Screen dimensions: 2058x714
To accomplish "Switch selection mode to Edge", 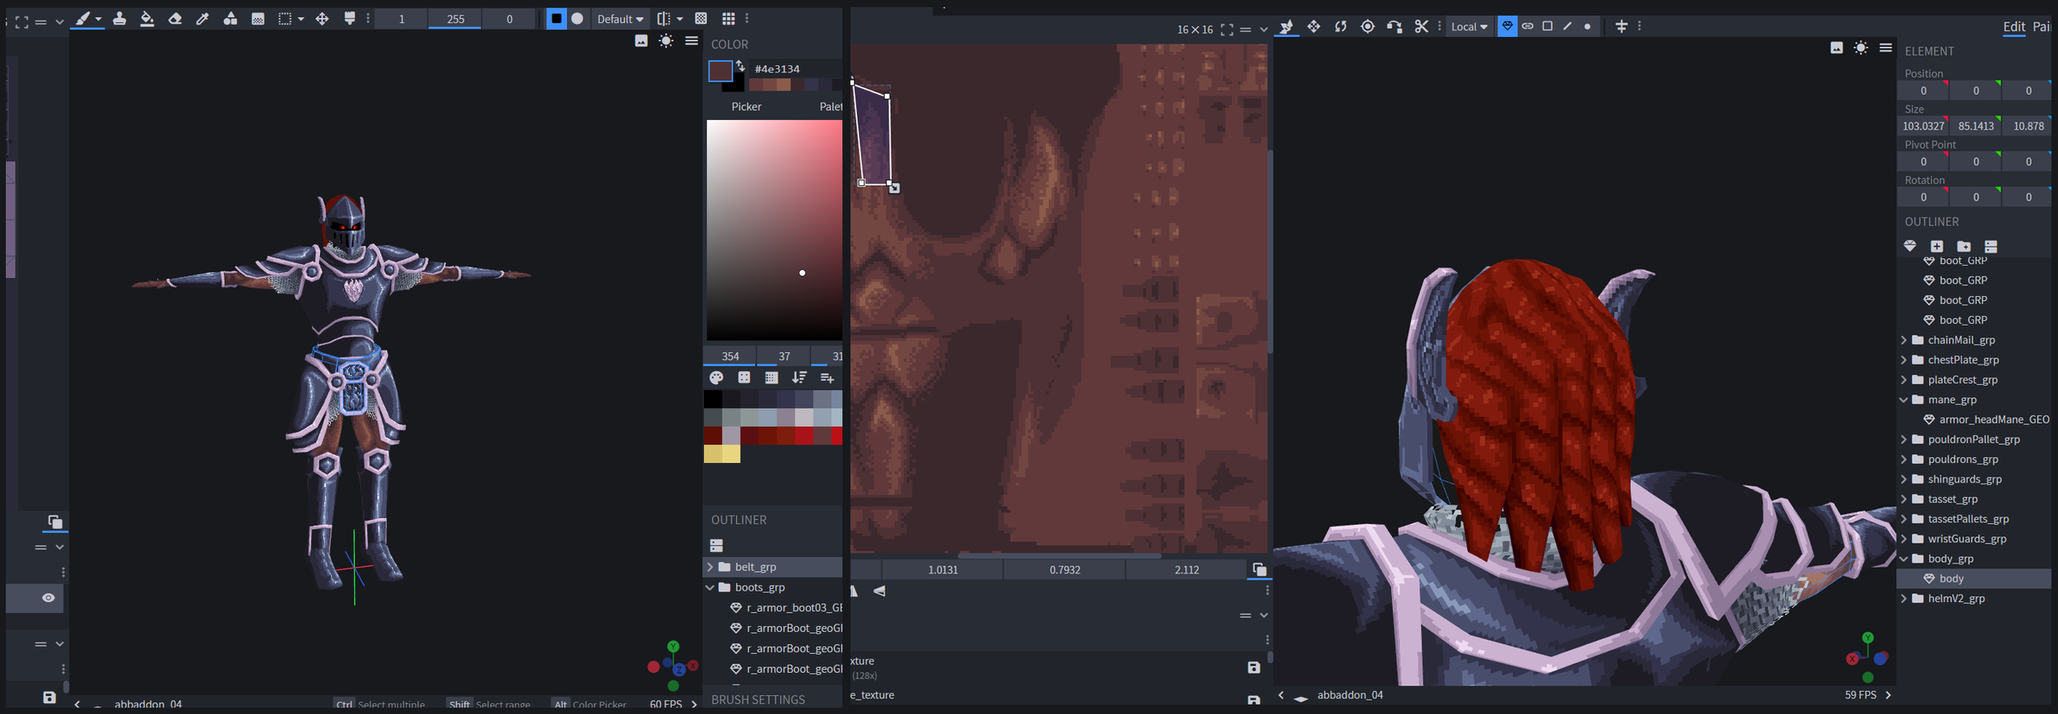I will point(1567,26).
